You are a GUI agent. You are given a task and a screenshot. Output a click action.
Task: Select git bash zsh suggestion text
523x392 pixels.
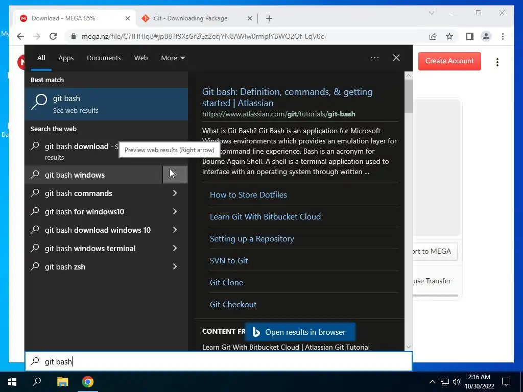65,266
